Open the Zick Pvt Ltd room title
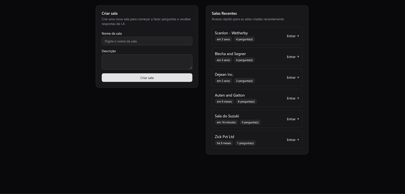 pyautogui.click(x=224, y=137)
